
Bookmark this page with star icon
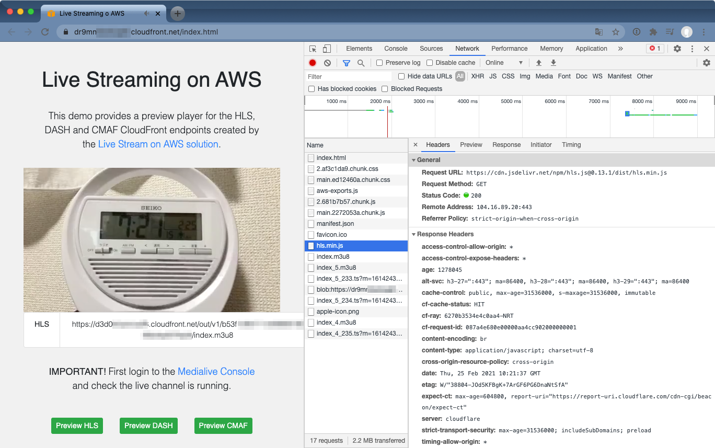[x=616, y=32]
